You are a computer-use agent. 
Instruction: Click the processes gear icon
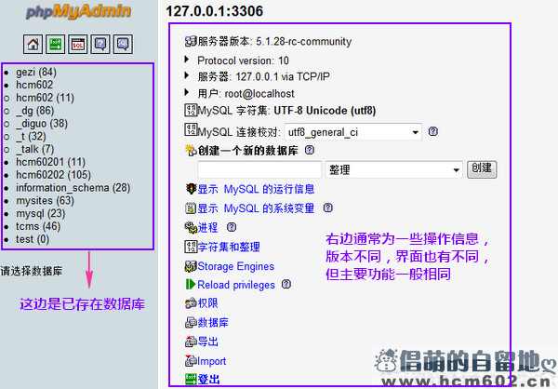tap(191, 227)
